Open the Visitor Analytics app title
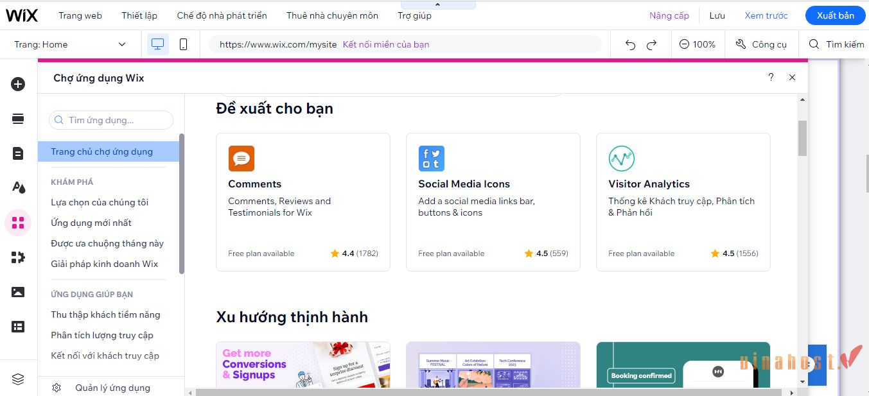 coord(649,184)
